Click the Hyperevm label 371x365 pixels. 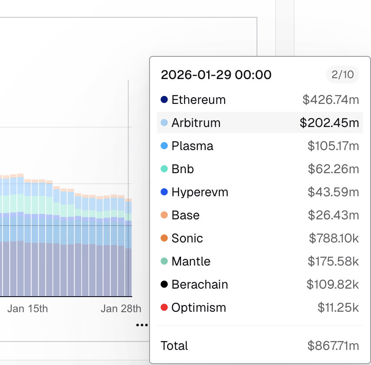click(200, 192)
